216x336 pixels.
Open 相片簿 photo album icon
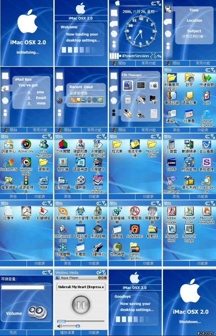point(63,163)
